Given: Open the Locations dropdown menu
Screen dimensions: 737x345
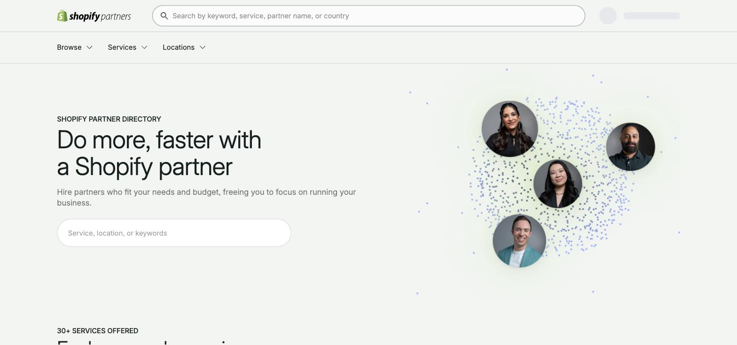Looking at the screenshot, I should tap(184, 47).
